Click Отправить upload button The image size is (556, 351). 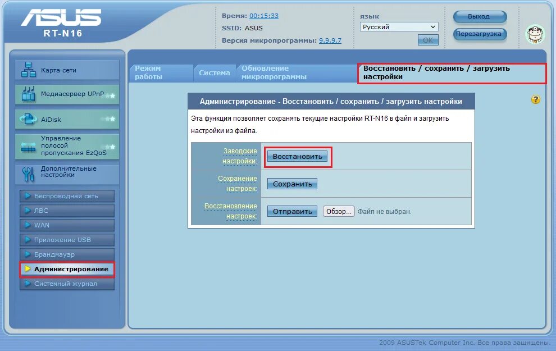(292, 211)
